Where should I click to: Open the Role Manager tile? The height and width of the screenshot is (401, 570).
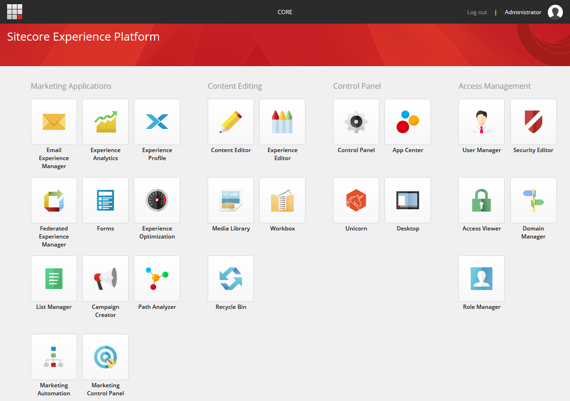pyautogui.click(x=482, y=279)
